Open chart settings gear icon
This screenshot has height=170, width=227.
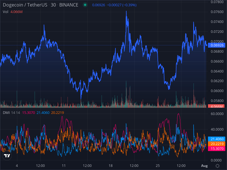click(x=217, y=166)
